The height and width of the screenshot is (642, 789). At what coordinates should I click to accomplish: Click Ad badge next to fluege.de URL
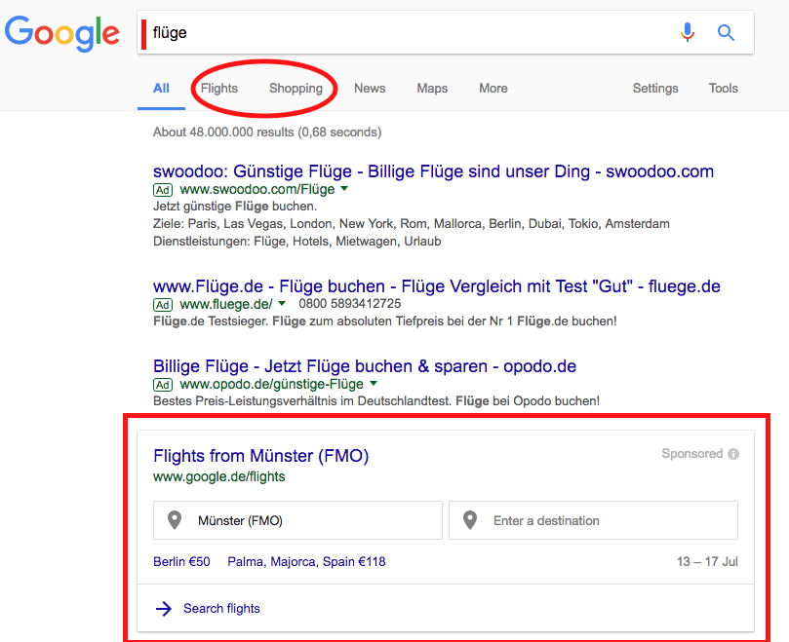tap(163, 305)
